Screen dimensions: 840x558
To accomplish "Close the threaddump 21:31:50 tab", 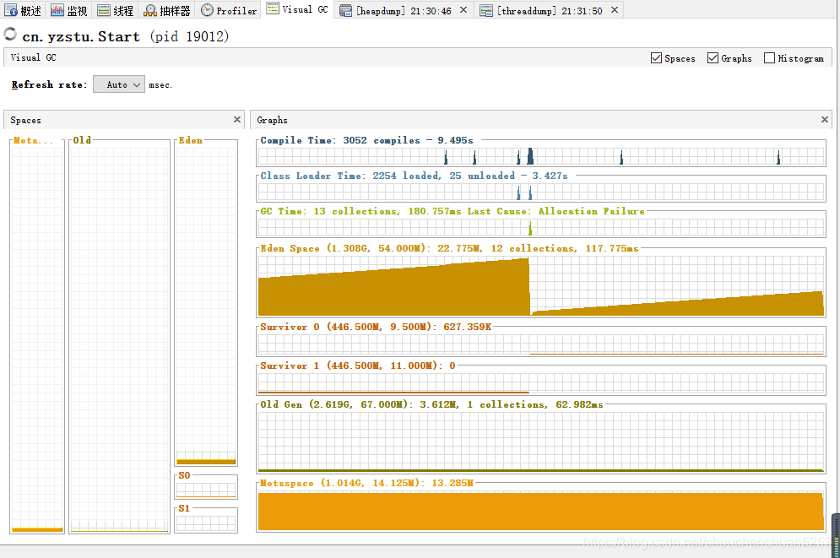I will [x=615, y=10].
